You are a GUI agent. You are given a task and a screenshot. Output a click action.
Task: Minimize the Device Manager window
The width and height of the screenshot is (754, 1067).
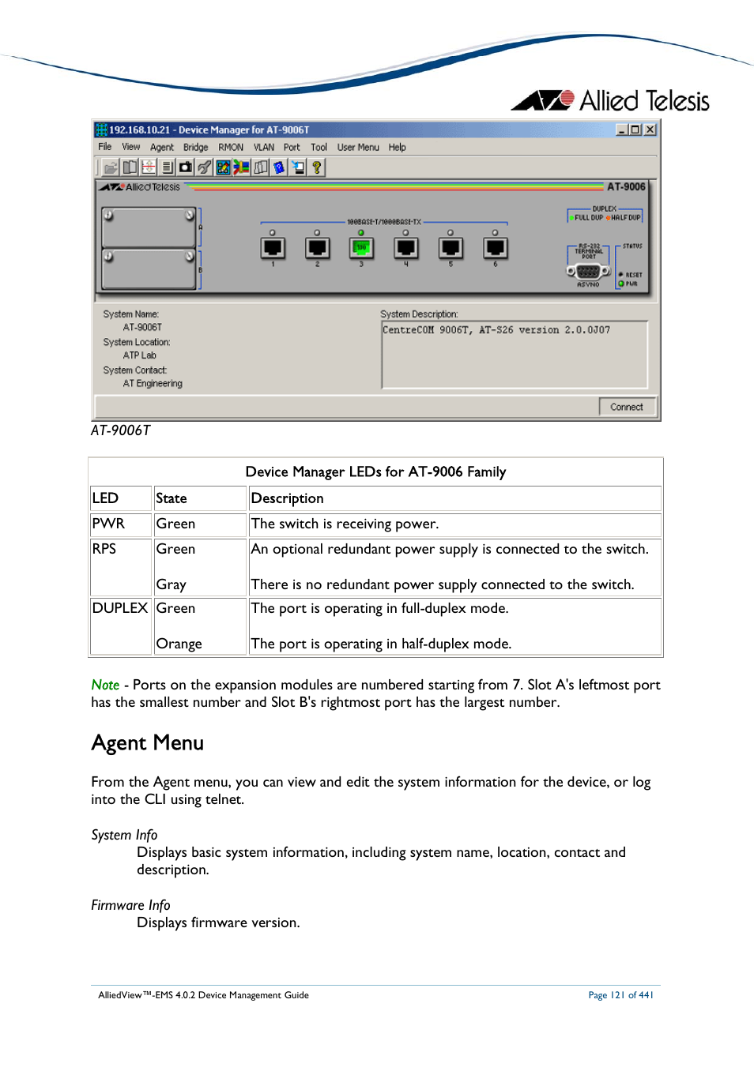[x=622, y=130]
